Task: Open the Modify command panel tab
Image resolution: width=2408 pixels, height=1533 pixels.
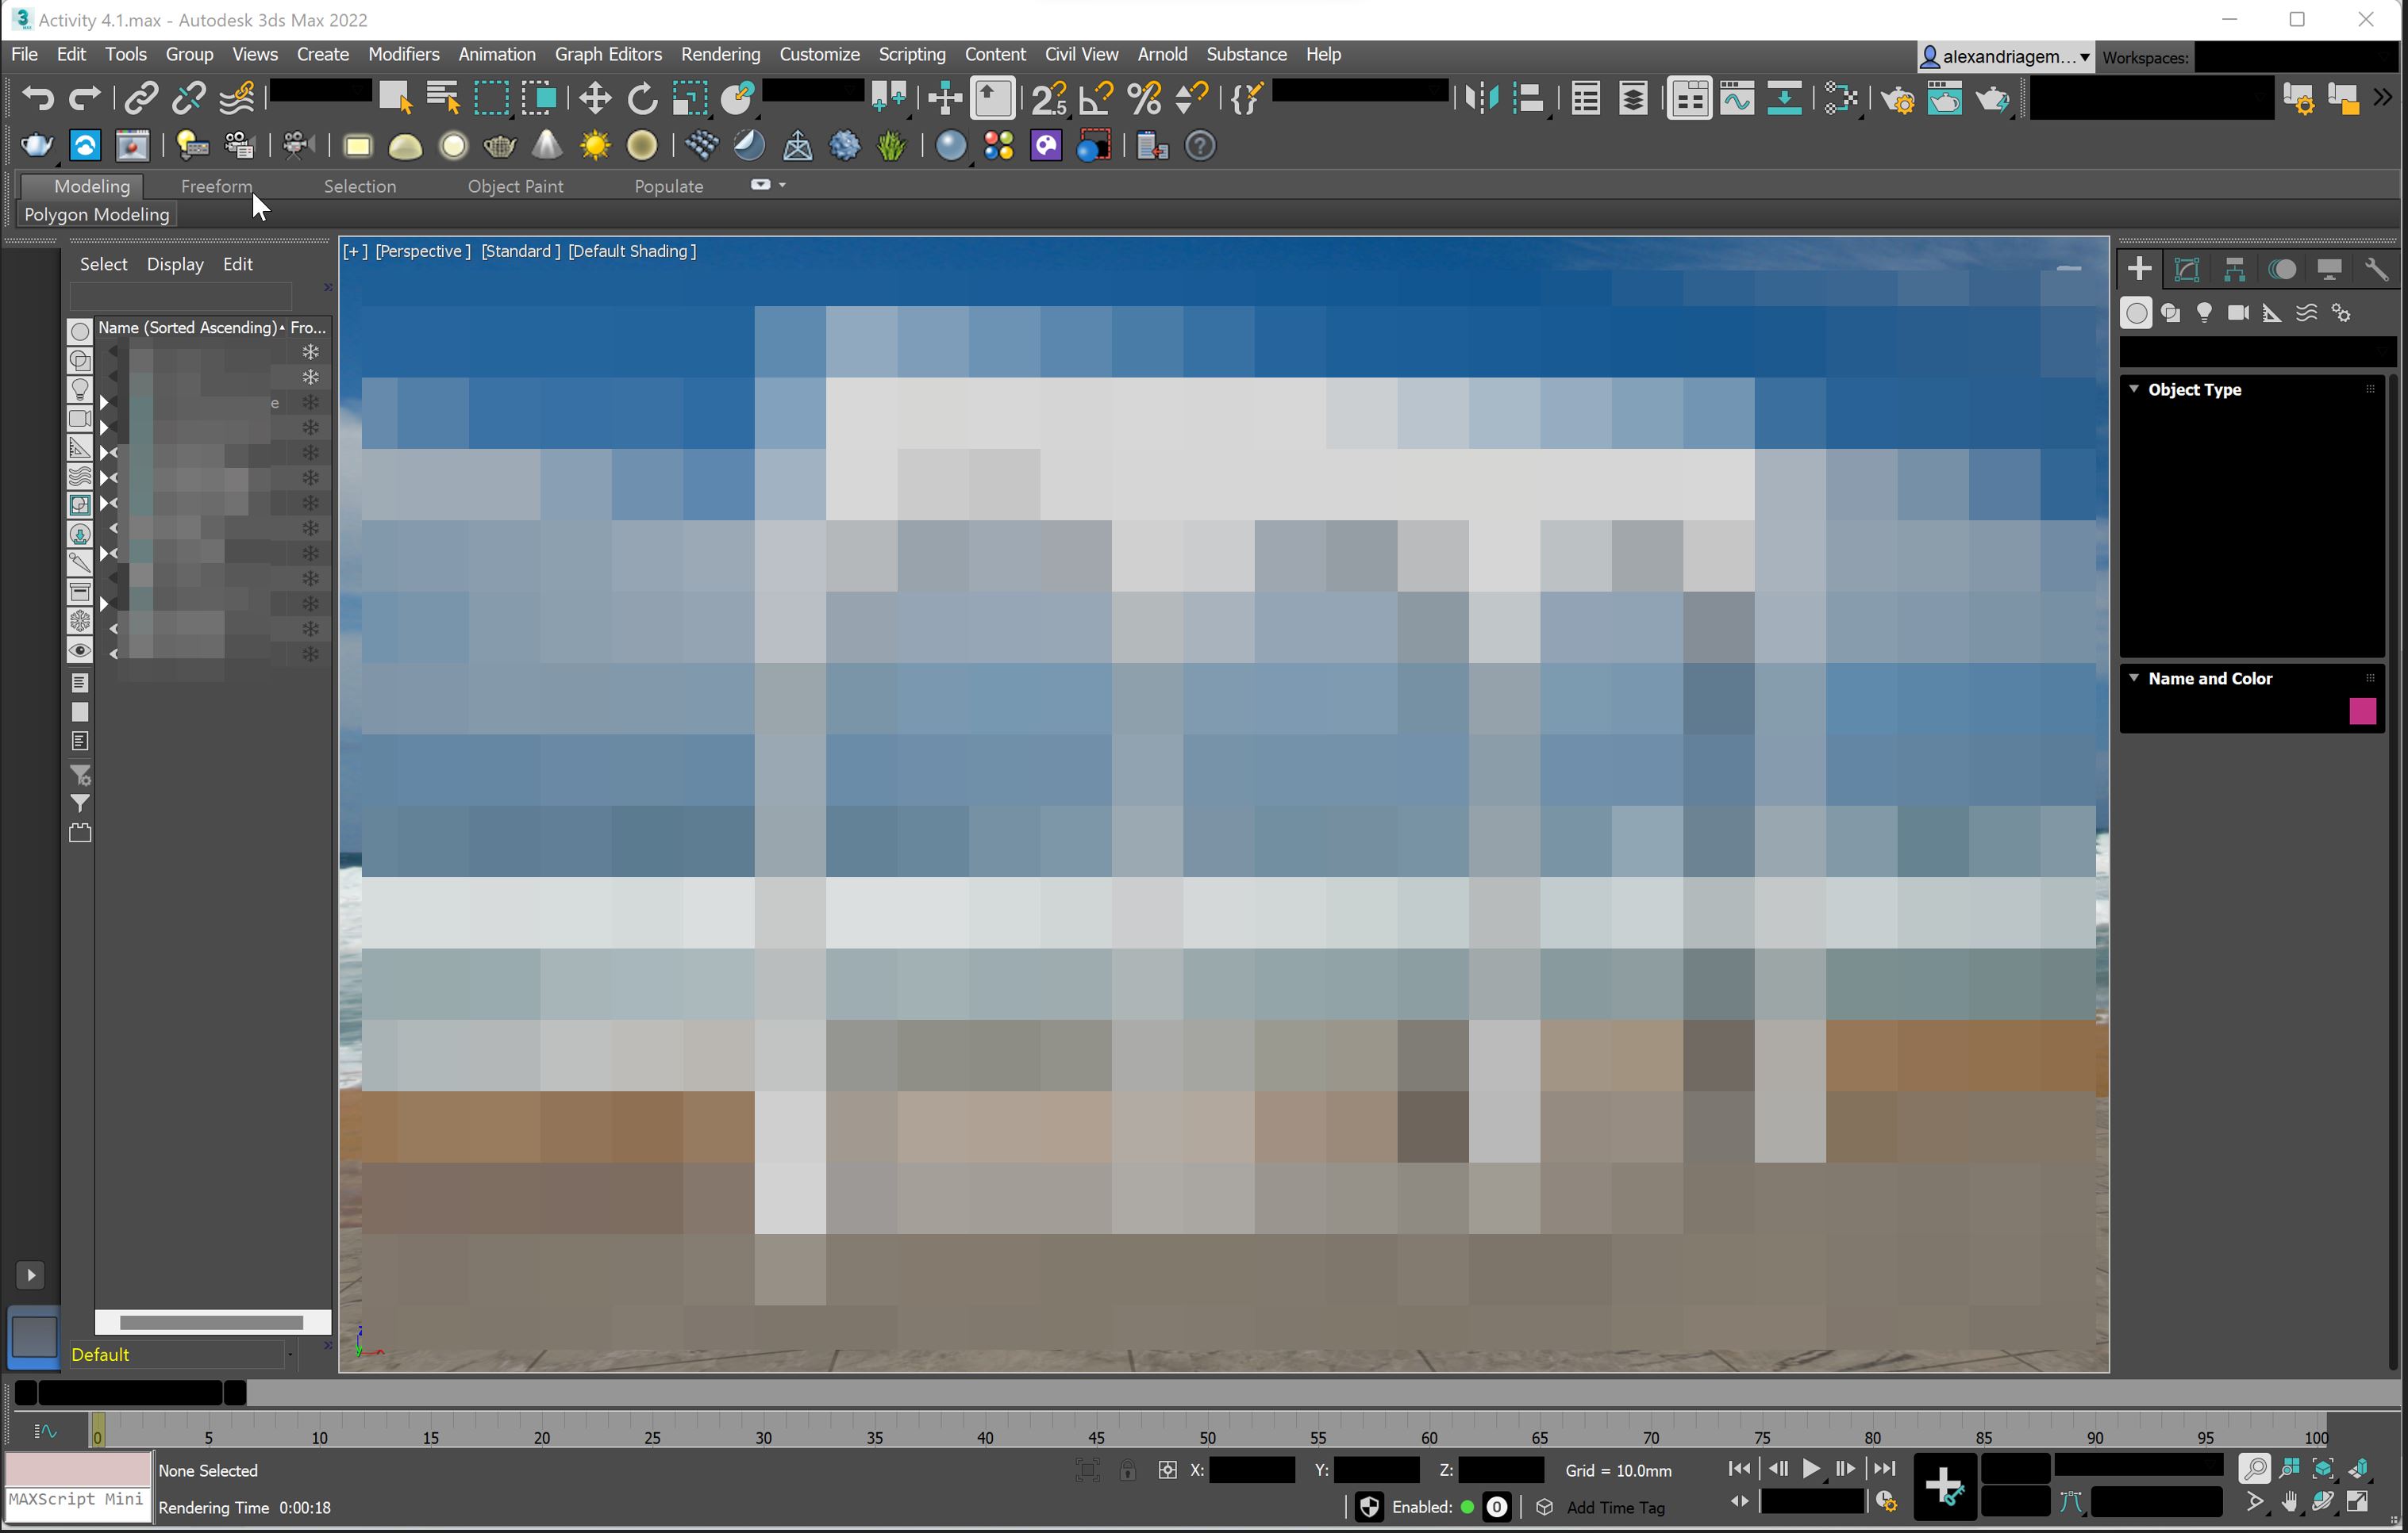Action: click(2187, 269)
